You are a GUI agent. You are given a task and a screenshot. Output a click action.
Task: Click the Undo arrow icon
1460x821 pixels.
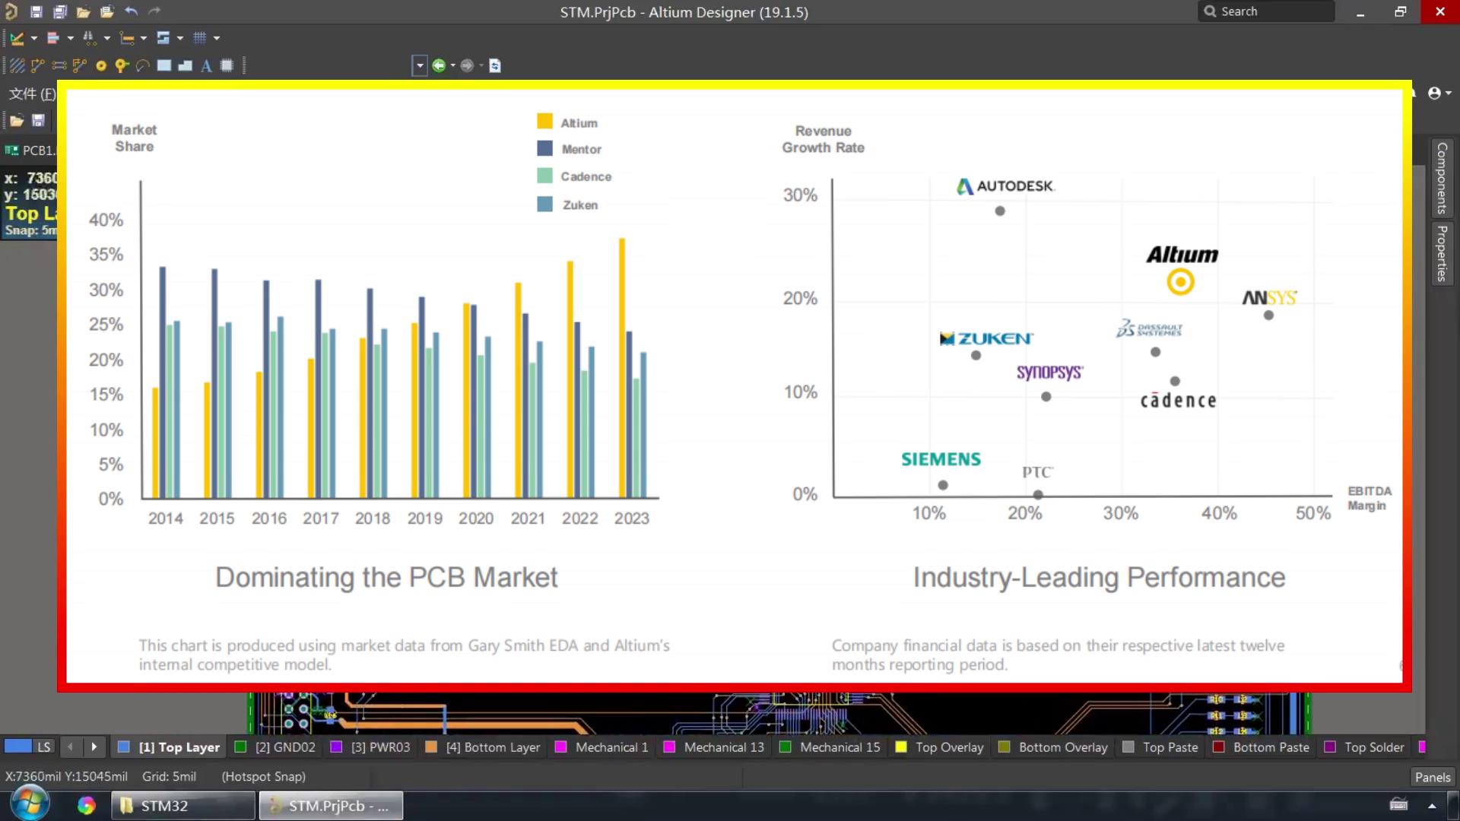coord(131,11)
